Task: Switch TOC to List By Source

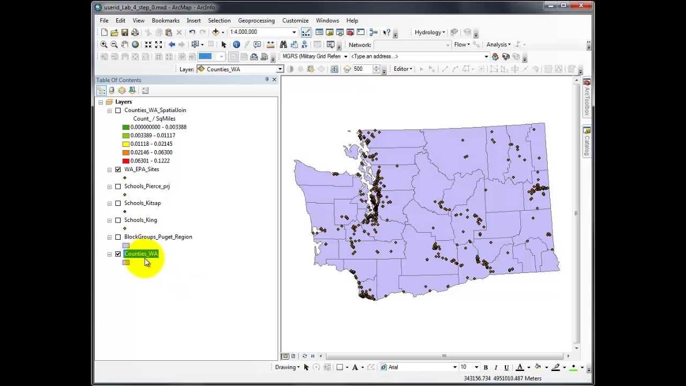Action: click(111, 91)
